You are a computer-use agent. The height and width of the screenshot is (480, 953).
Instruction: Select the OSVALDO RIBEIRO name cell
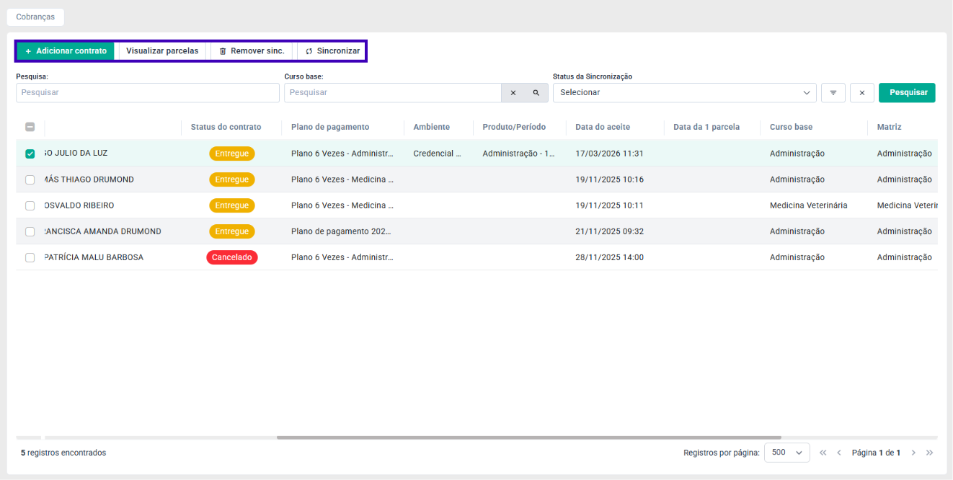click(x=79, y=205)
